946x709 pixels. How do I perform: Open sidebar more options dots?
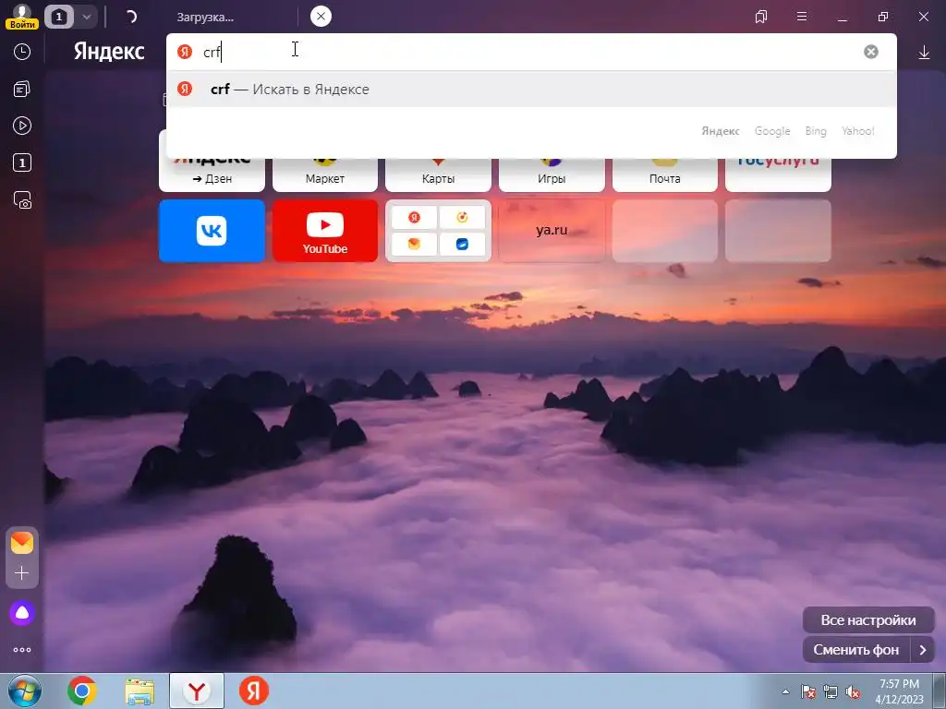coord(22,650)
